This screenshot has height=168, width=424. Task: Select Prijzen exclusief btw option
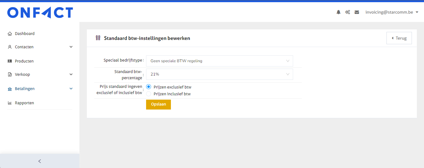(x=149, y=87)
